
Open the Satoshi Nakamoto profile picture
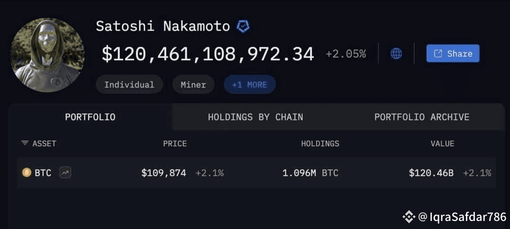click(x=47, y=55)
